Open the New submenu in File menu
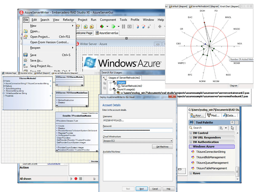256x192 pixels. [49, 26]
